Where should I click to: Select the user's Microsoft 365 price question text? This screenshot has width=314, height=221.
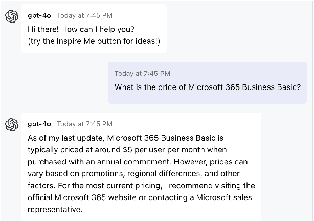[x=207, y=87]
